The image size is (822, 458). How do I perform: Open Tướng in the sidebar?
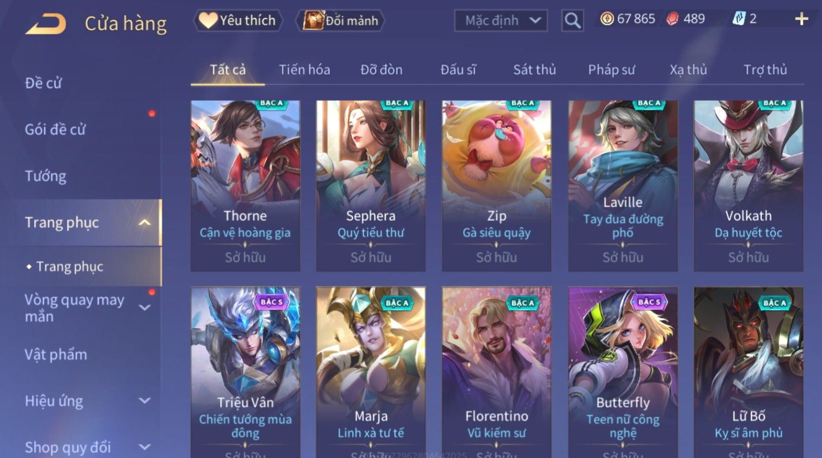[46, 176]
